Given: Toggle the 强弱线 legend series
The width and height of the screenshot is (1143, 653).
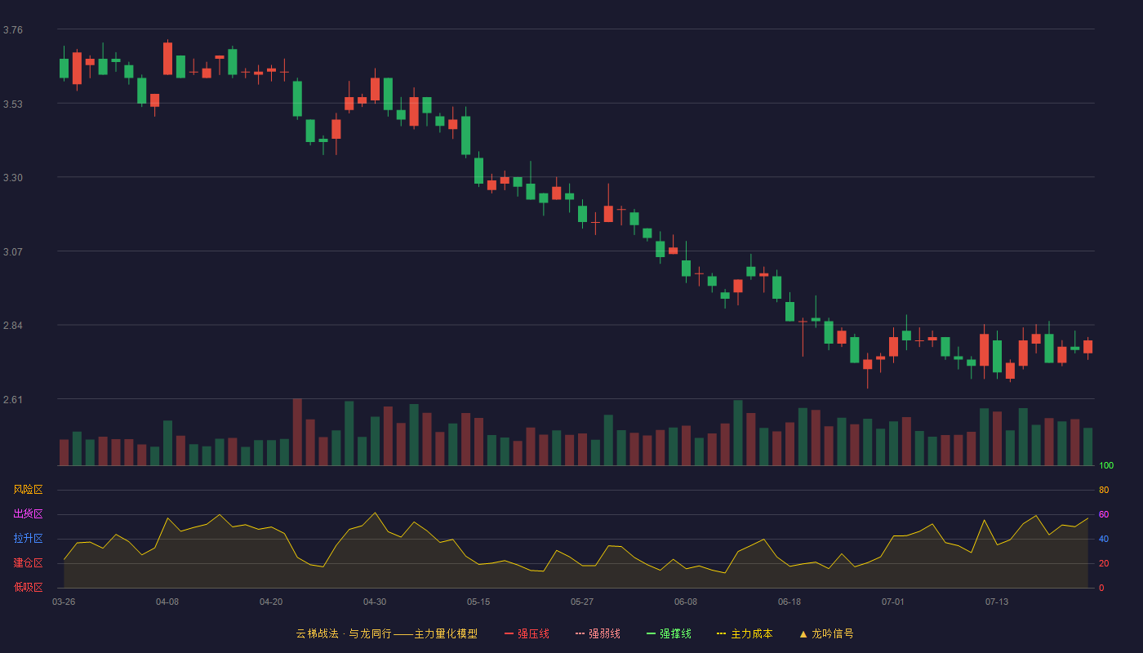Looking at the screenshot, I should tap(598, 633).
